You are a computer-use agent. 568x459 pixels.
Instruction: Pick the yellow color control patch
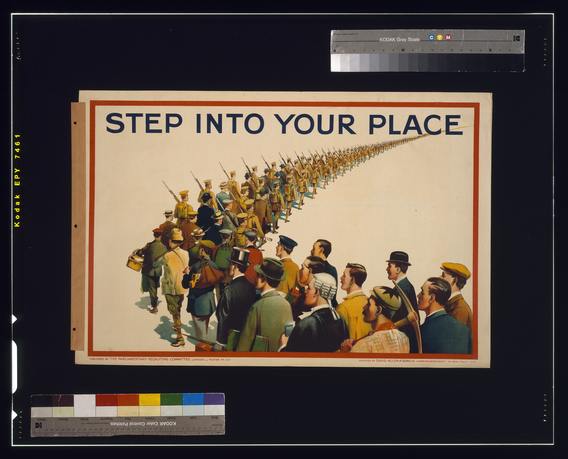pyautogui.click(x=149, y=400)
